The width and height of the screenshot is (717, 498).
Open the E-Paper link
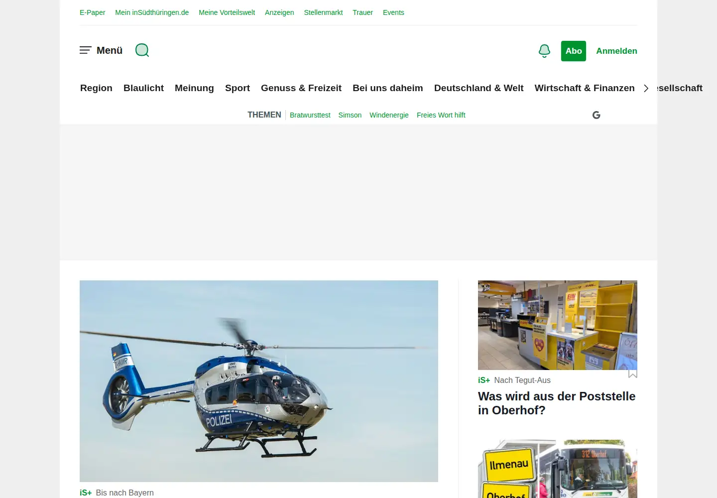coord(92,12)
